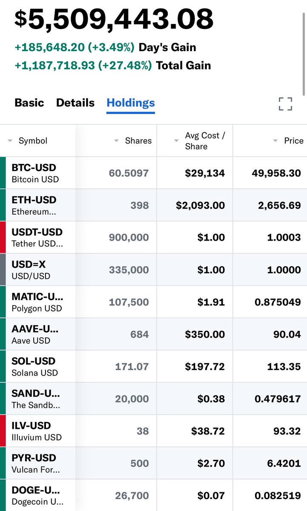Sort by the Symbol column arrow
307x511 pixels.
click(x=10, y=141)
